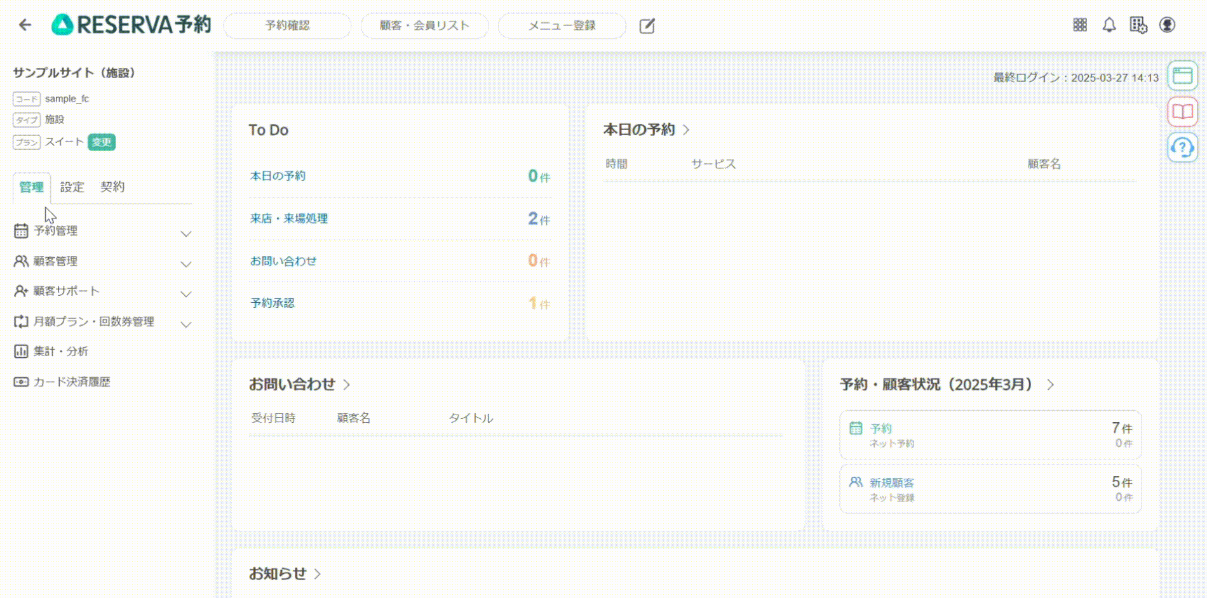The image size is (1207, 598).
Task: Open 予約承認 link
Action: coord(273,303)
